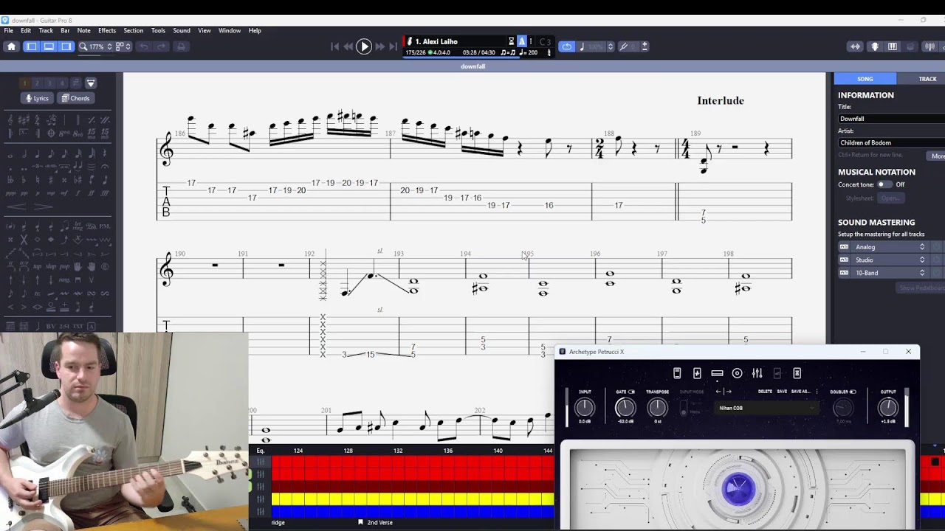This screenshot has height=531, width=945.
Task: Toggle the left edition palette panel button
Action: [x=31, y=46]
